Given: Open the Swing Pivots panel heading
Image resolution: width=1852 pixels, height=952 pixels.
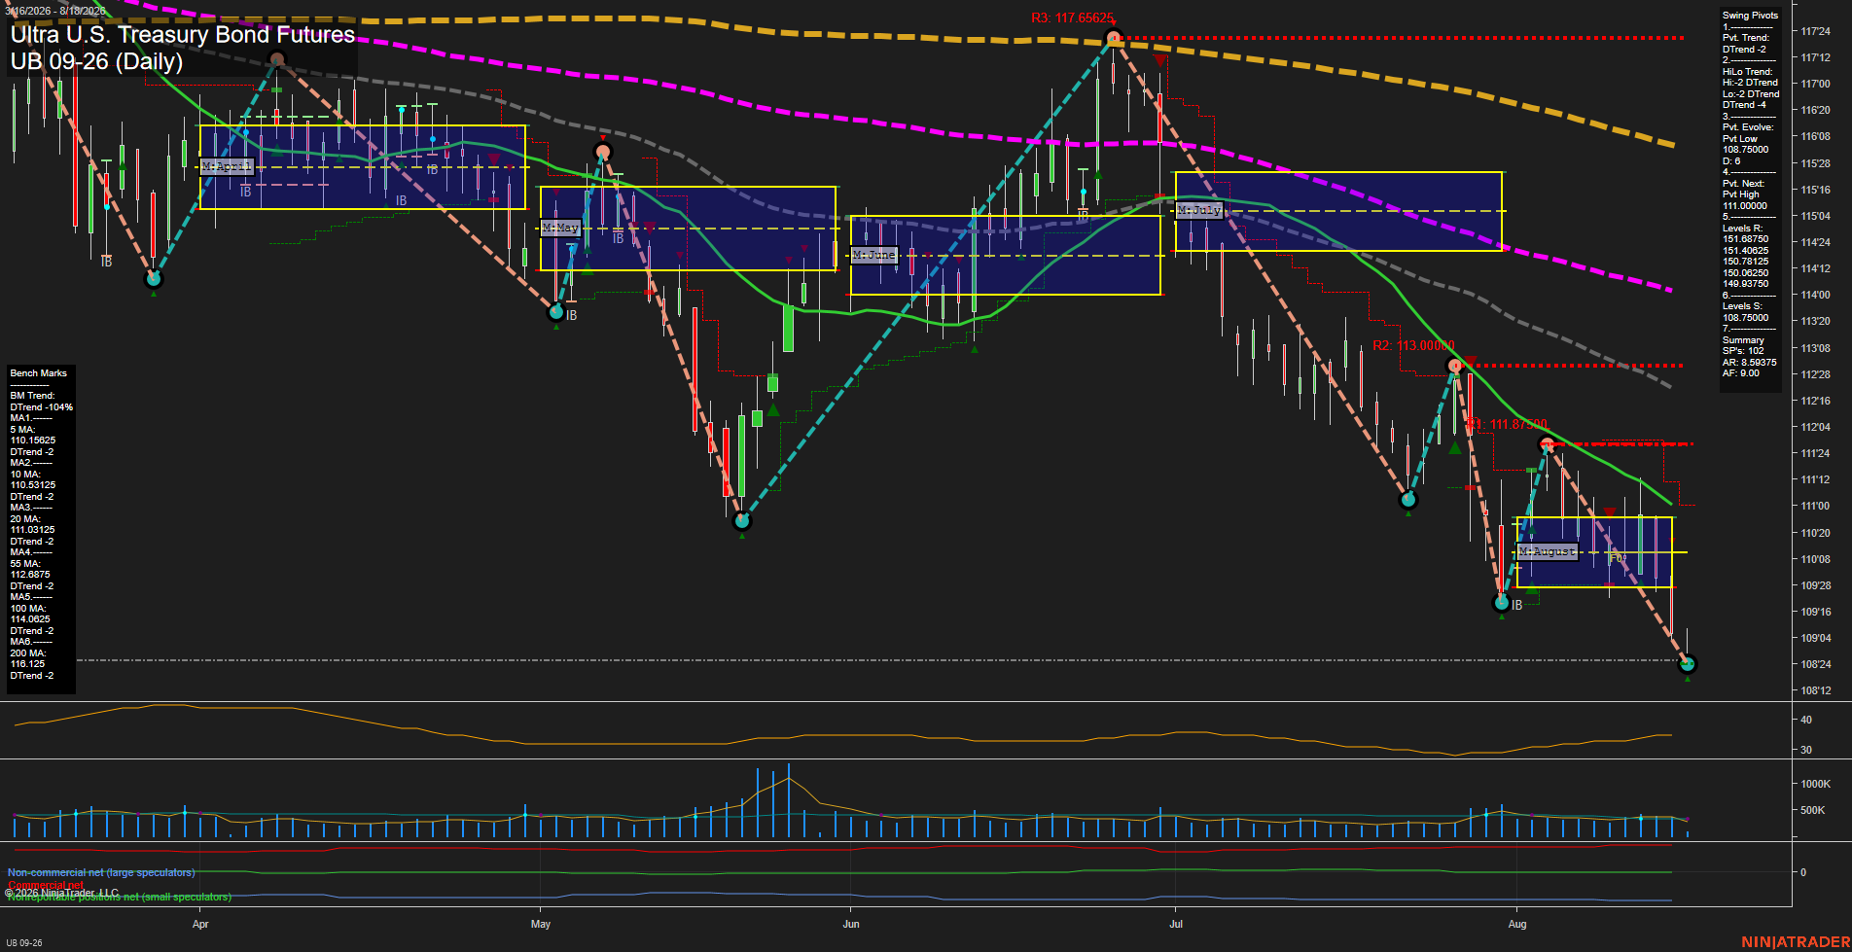Looking at the screenshot, I should [1750, 16].
